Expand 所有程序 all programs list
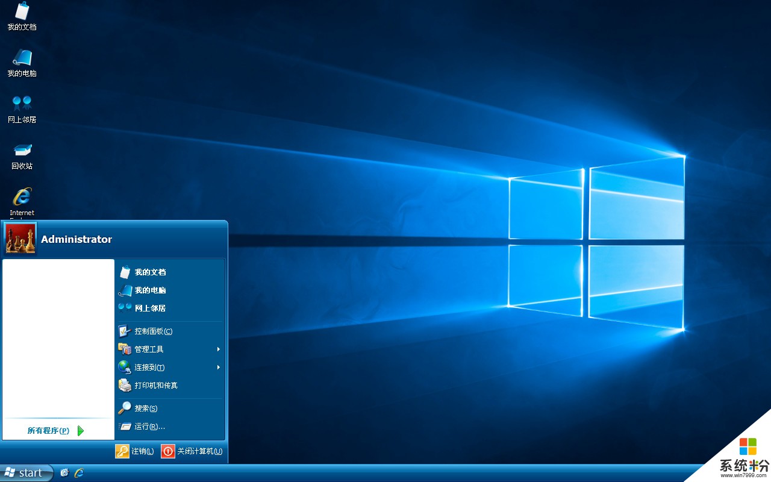Image resolution: width=771 pixels, height=482 pixels. point(55,431)
